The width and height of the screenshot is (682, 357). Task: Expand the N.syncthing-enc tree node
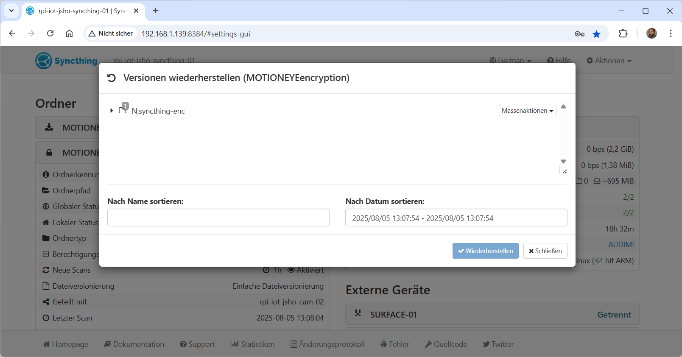point(112,111)
